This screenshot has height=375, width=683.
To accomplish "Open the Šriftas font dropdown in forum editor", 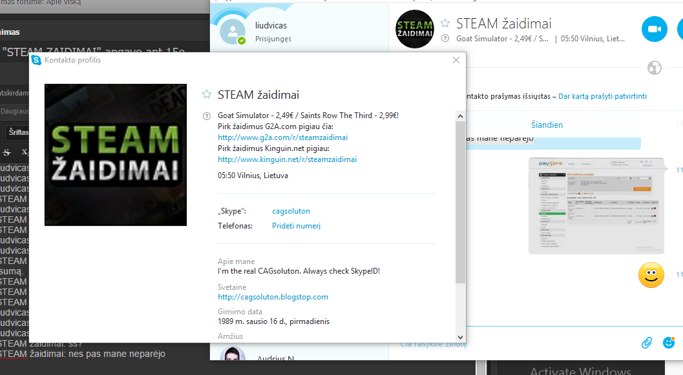I will pos(17,132).
